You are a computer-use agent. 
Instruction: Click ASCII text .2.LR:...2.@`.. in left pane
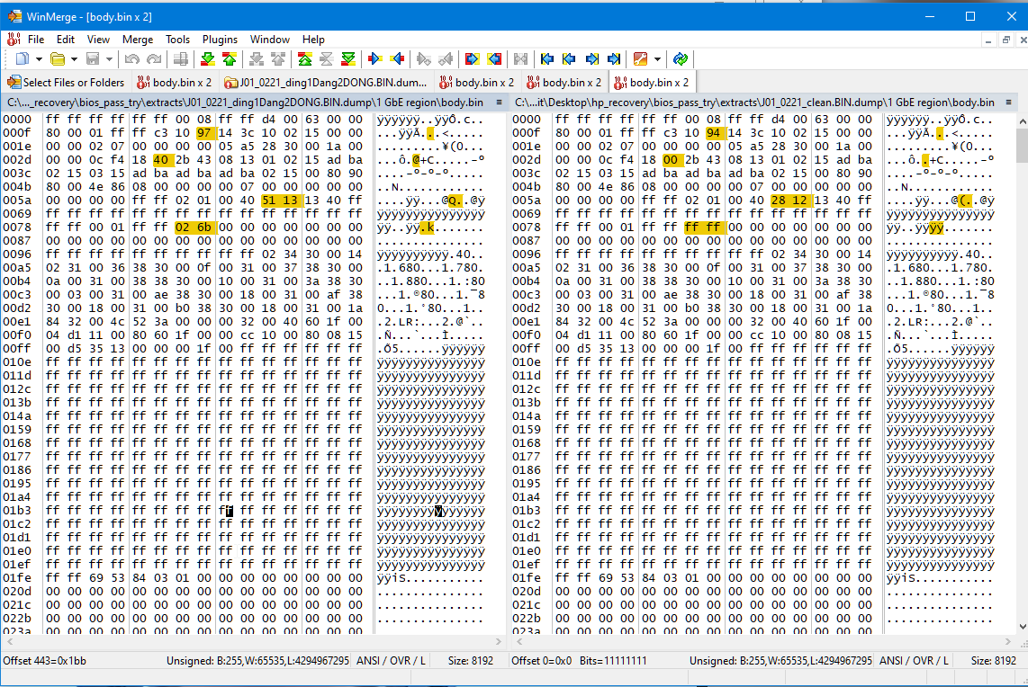tap(431, 322)
